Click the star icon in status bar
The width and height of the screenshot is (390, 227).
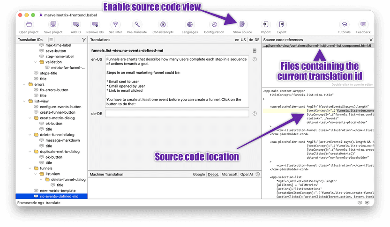click(x=367, y=203)
